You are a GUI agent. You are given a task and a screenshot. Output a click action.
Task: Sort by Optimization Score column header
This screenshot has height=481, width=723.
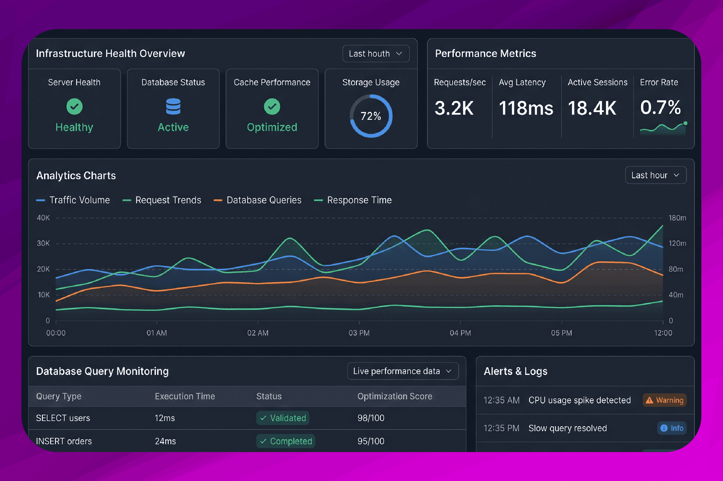coord(395,396)
